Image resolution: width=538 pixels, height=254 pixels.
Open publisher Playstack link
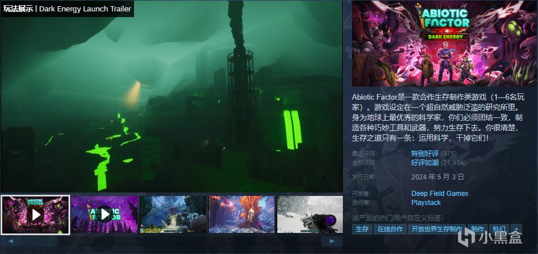[x=426, y=203]
